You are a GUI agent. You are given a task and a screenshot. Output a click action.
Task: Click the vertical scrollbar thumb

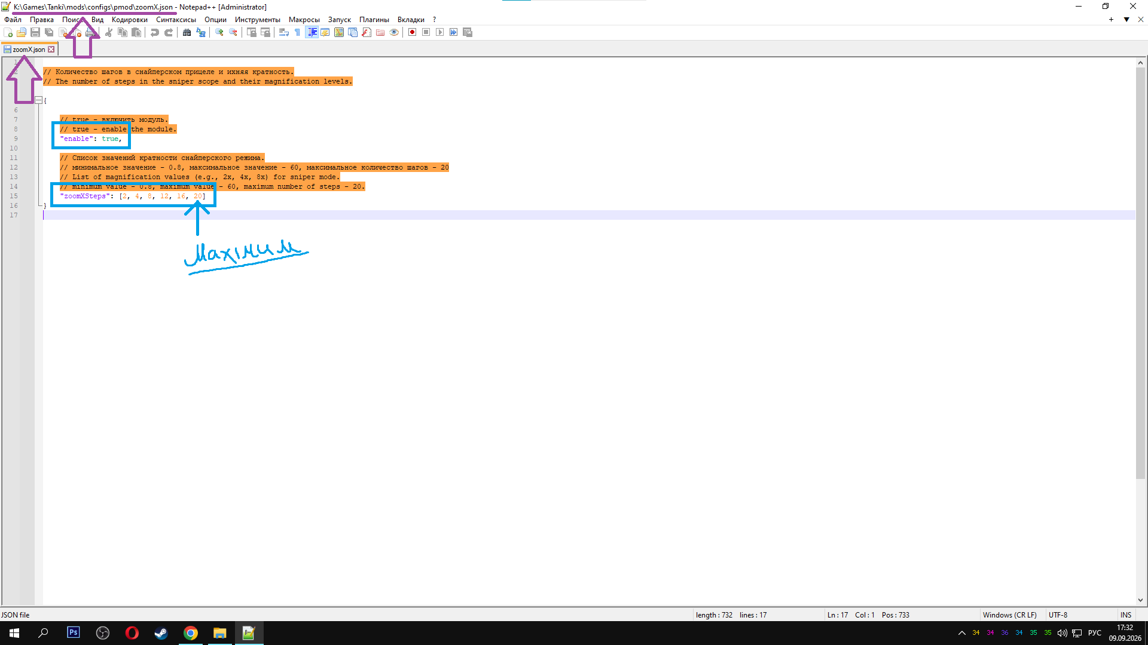[1140, 272]
